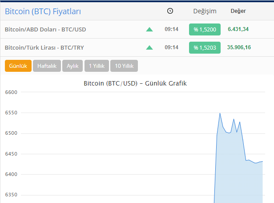The image size is (274, 203).
Task: Click the 6.431,34 value
Action: point(238,29)
